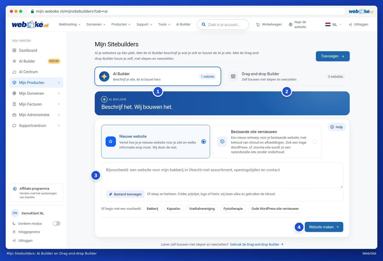This screenshot has width=383, height=261.
Task: Open the Tools dropdown menu
Action: [164, 24]
